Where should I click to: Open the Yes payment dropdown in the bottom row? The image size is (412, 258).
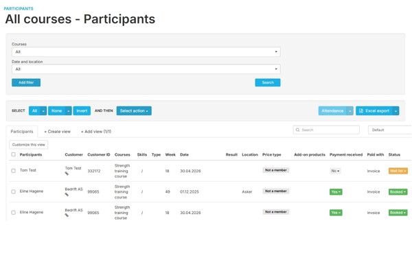point(336,213)
